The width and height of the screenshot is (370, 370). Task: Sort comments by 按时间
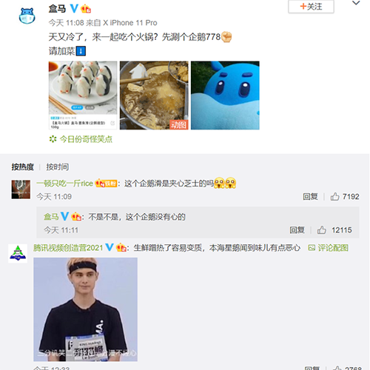click(x=58, y=167)
